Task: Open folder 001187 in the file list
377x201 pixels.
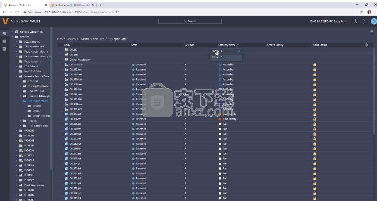Action: (73, 49)
